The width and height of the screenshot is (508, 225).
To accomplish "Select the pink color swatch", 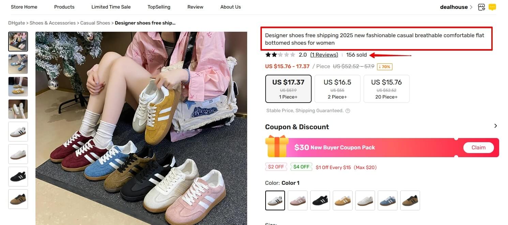I will pos(297,200).
